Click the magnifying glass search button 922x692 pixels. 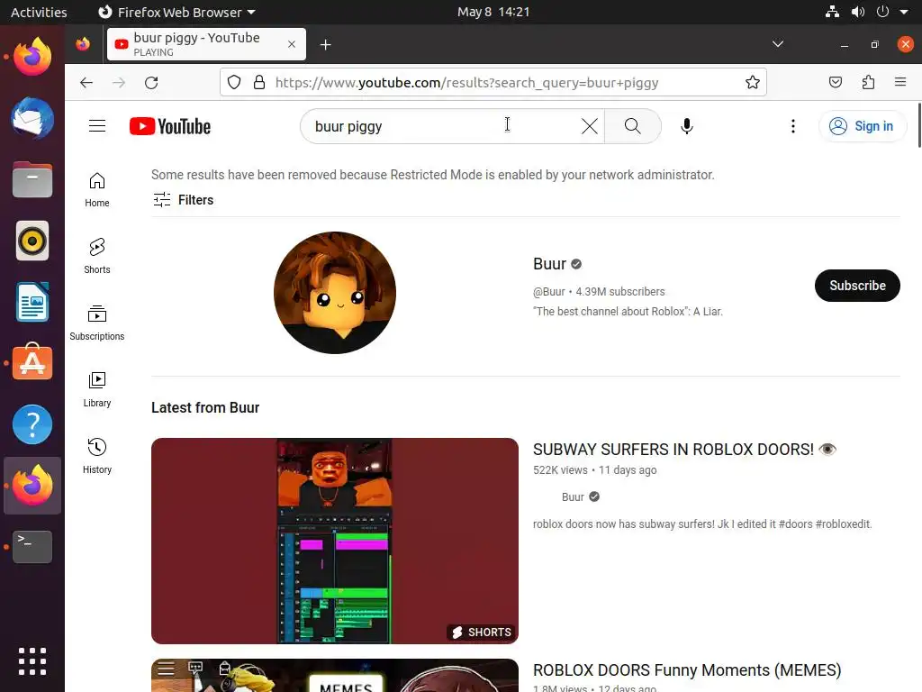click(633, 126)
